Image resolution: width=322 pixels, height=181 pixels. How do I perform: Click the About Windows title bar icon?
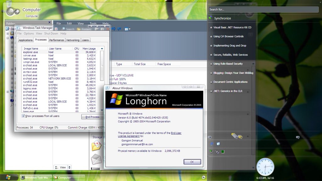tap(108, 88)
